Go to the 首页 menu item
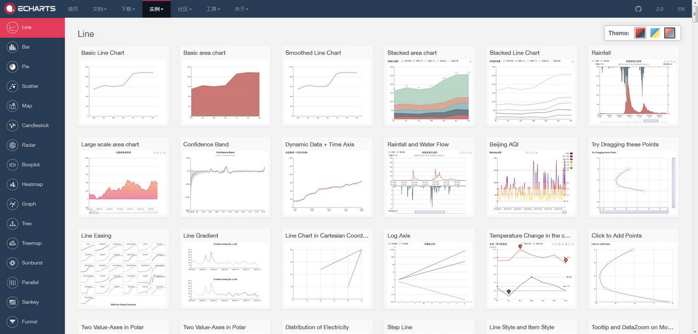The width and height of the screenshot is (698, 334). click(x=73, y=9)
